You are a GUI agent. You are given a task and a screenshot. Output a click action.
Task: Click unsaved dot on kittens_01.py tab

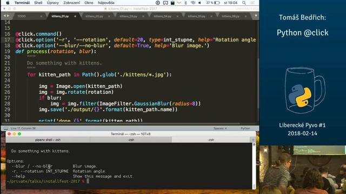(75, 16)
